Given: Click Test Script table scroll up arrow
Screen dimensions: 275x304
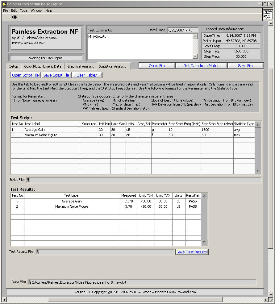Looking at the screenshot, I should point(258,124).
